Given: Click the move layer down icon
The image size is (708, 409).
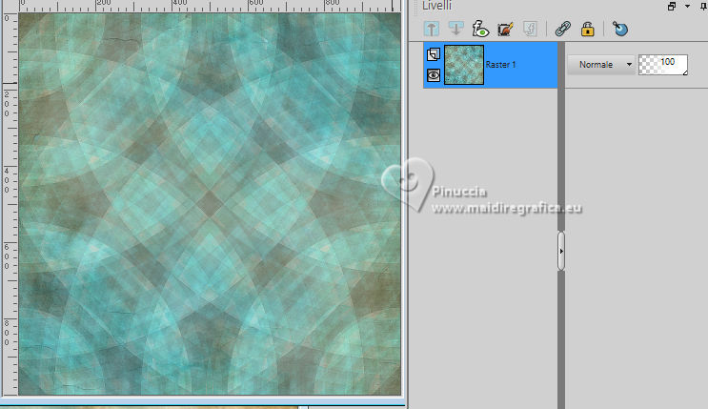Looking at the screenshot, I should (x=456, y=29).
